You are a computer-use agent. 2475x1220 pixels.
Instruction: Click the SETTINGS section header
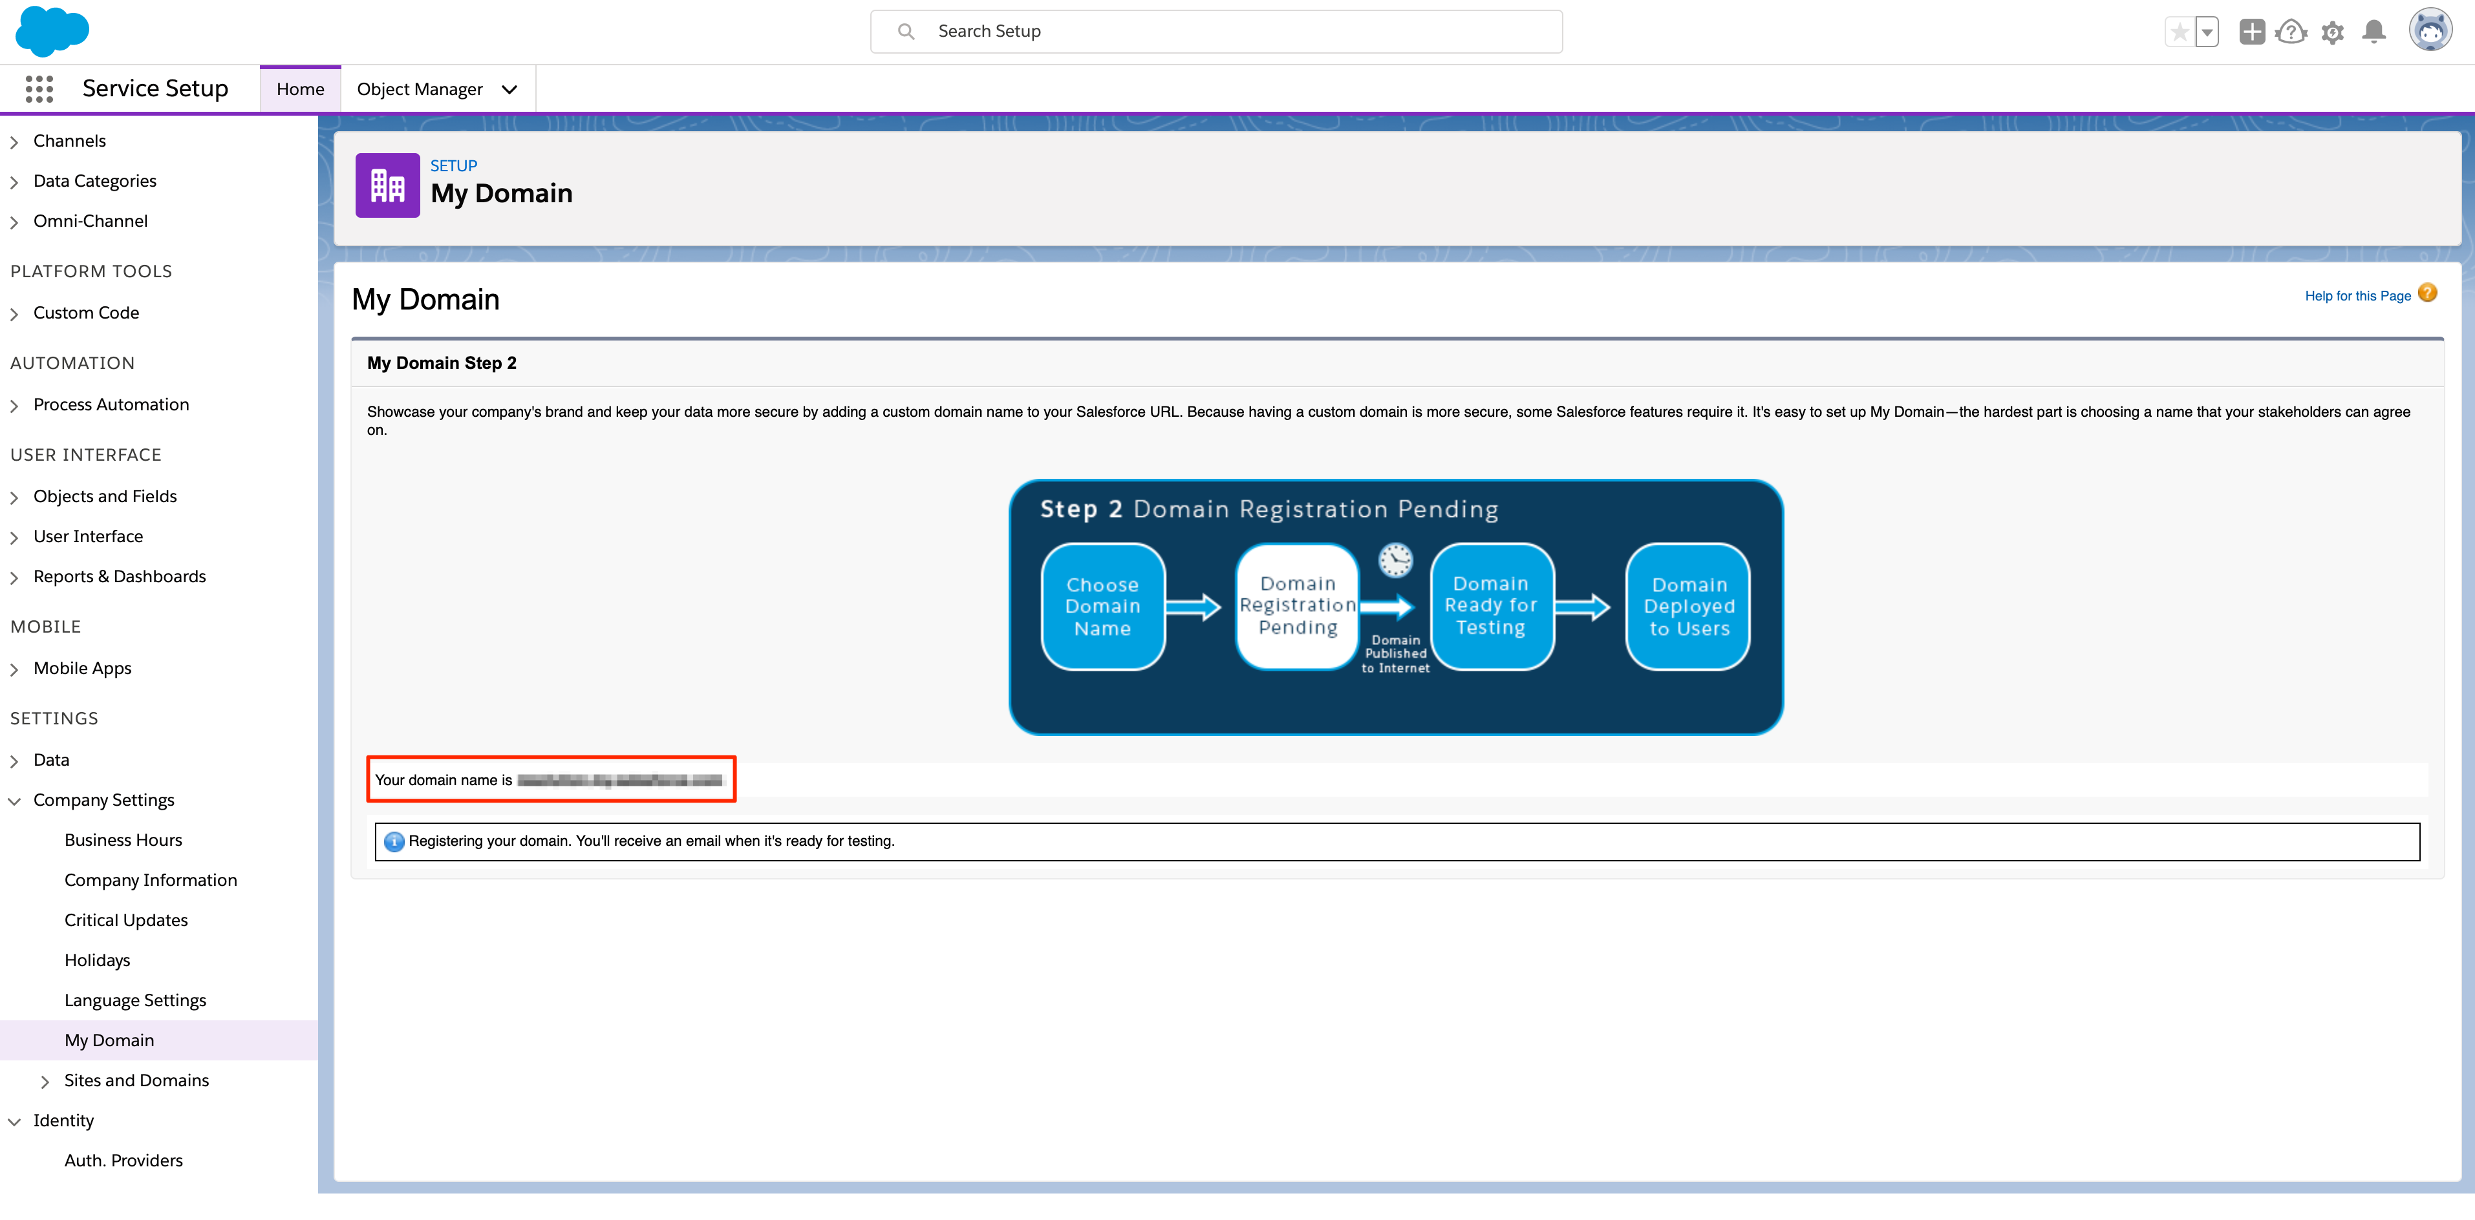pos(55,719)
